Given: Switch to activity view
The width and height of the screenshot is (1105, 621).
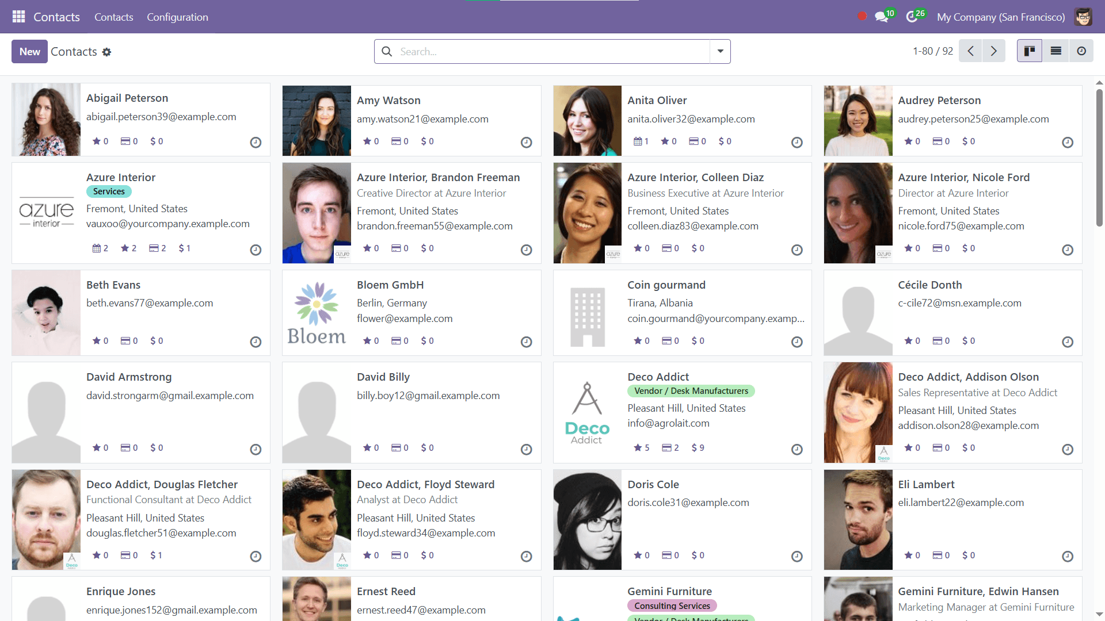Looking at the screenshot, I should [x=1081, y=51].
